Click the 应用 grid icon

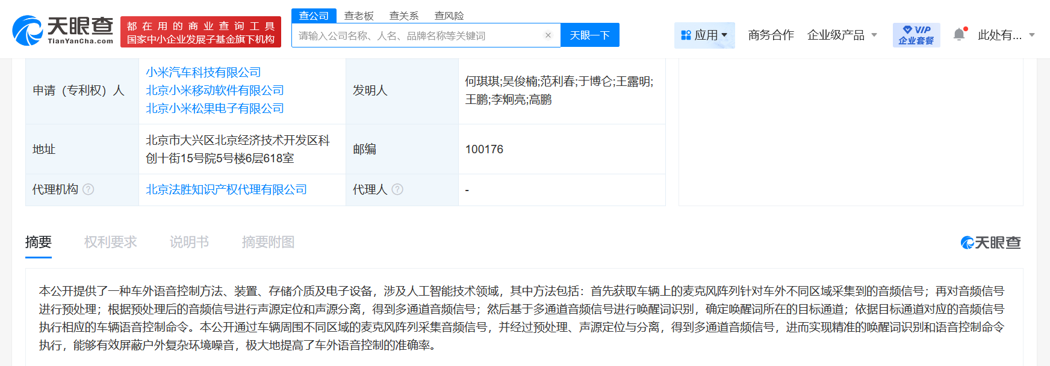point(686,35)
